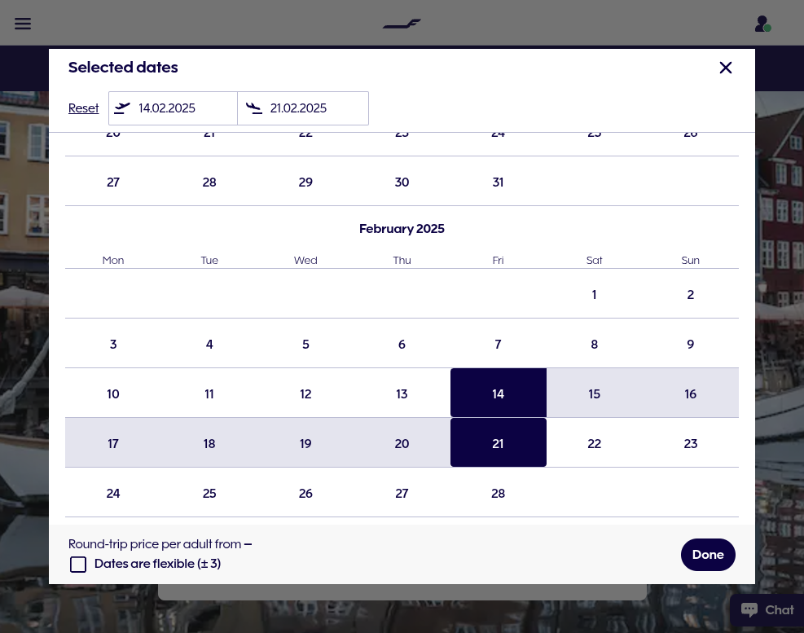Pick January 31 in the calendar
Screen dimensions: 804x633
coord(498,182)
